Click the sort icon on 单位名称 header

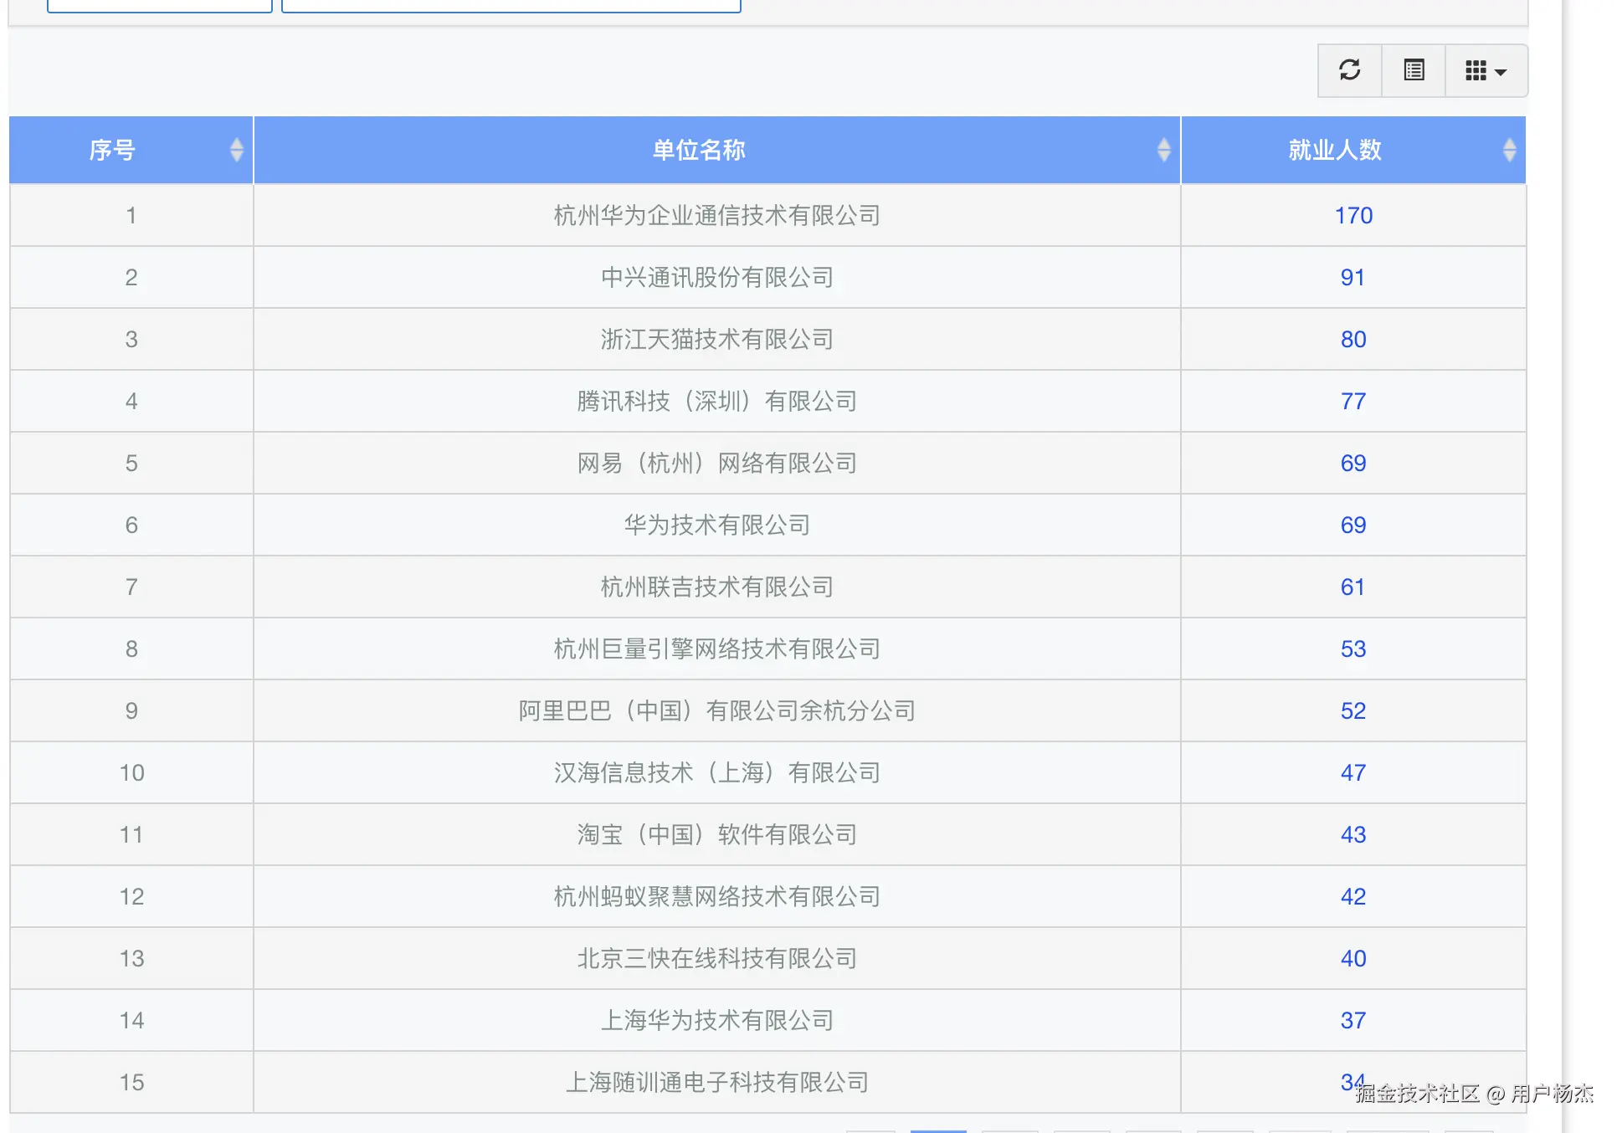[x=1163, y=150]
